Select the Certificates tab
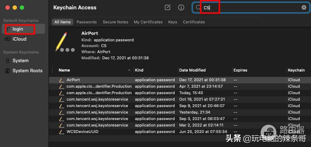Screen dimensions: 311x147 tap(194, 22)
